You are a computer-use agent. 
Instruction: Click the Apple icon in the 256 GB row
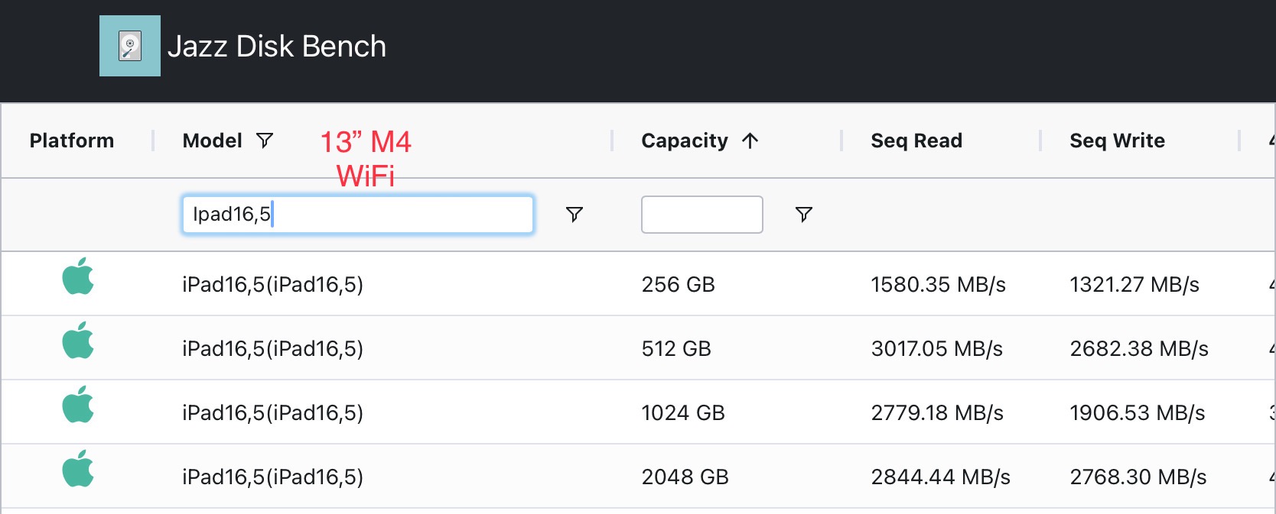[78, 276]
